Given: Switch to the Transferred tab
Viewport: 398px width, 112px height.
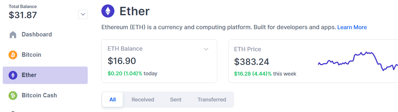Looking at the screenshot, I should [x=212, y=100].
